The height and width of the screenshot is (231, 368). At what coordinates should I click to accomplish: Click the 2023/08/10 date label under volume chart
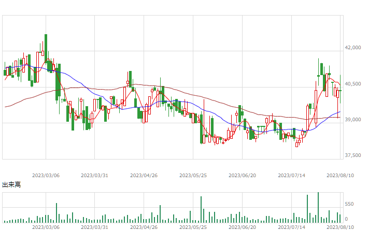(341, 227)
